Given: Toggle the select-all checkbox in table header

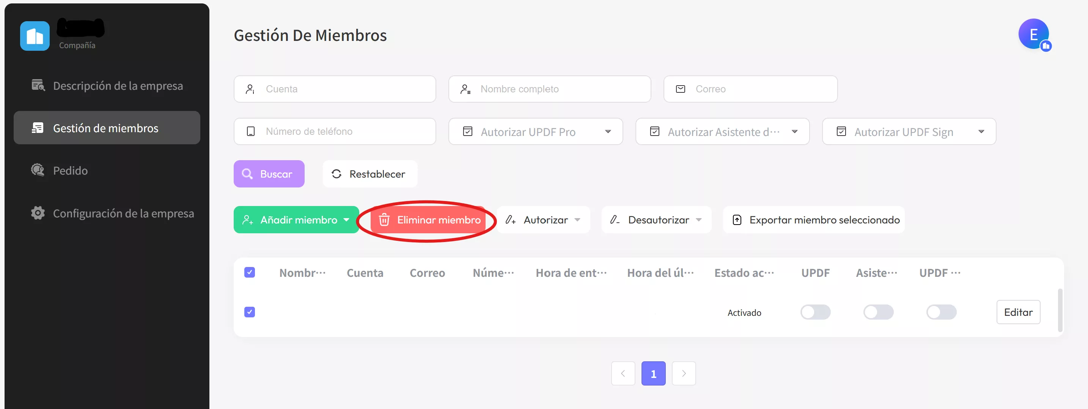Looking at the screenshot, I should tap(250, 272).
